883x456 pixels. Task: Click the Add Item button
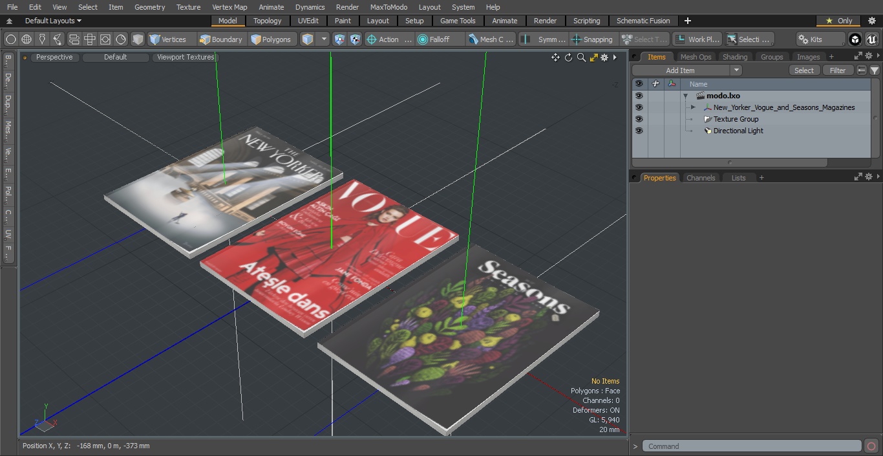coord(681,71)
